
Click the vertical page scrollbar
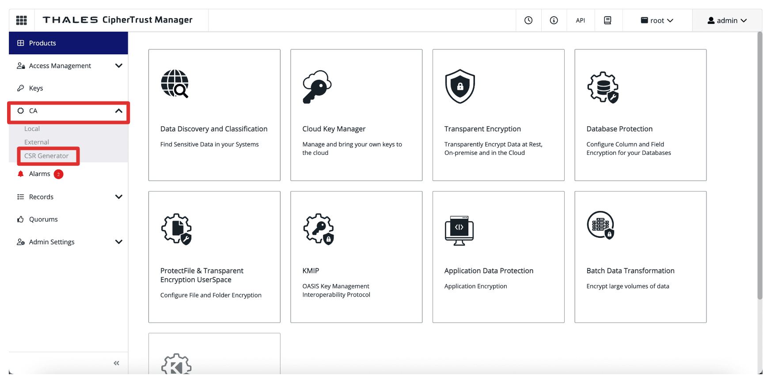coord(760,165)
